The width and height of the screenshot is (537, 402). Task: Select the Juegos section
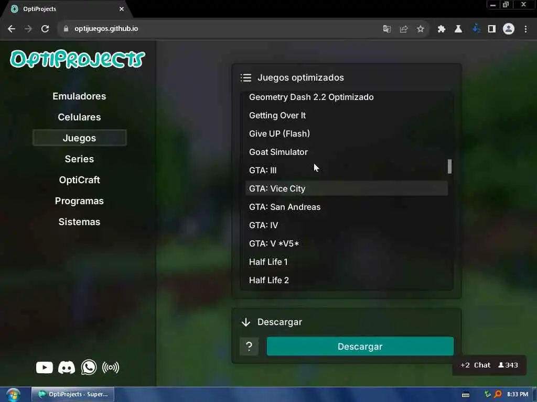point(80,138)
